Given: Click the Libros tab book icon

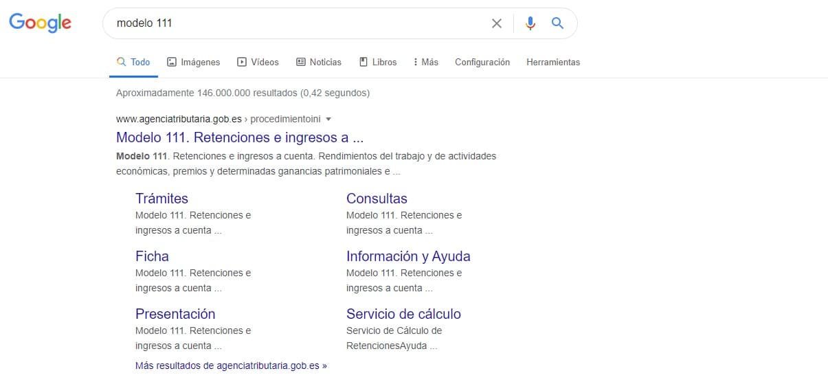Looking at the screenshot, I should tap(363, 62).
